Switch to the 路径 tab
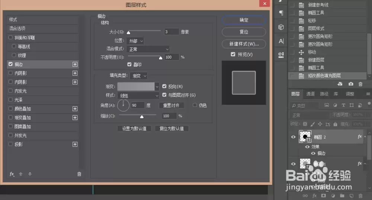 [324, 94]
